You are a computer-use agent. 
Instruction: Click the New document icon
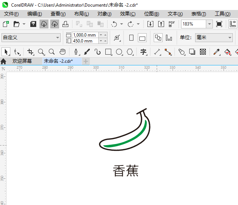click(x=6, y=24)
